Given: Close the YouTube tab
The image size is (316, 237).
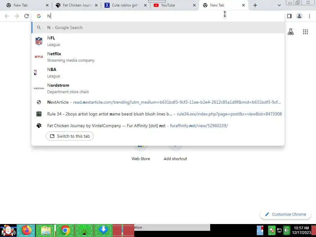Looking at the screenshot, I should click(194, 6).
